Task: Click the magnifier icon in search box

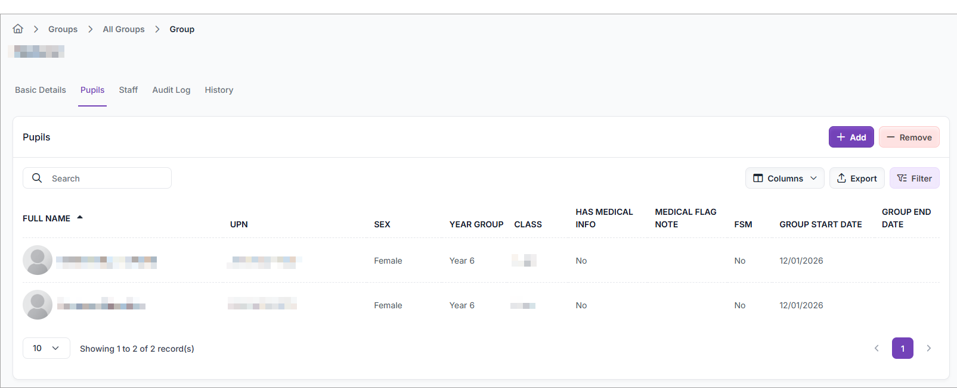Action: click(37, 178)
